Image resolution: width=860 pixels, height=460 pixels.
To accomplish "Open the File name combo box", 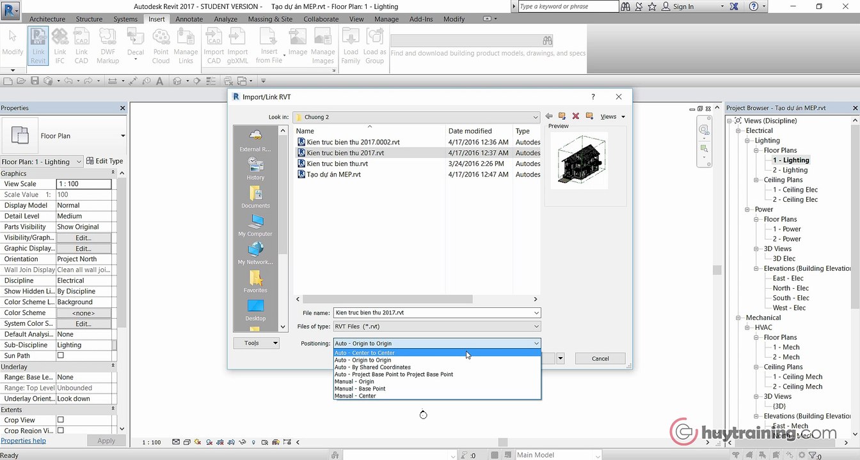I will 437,312.
